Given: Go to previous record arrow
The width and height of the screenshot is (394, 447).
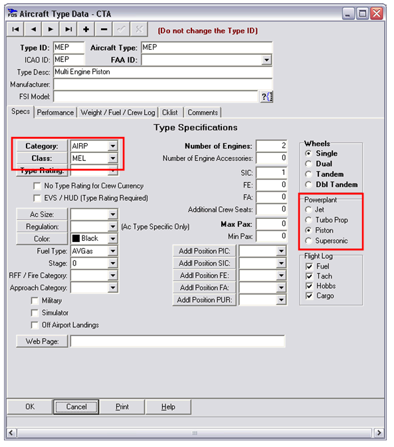Looking at the screenshot, I should click(x=33, y=29).
